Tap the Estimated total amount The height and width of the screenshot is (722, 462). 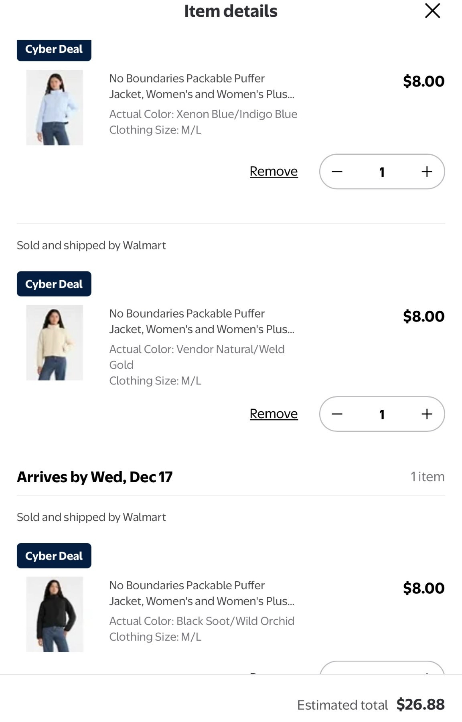[x=420, y=704]
